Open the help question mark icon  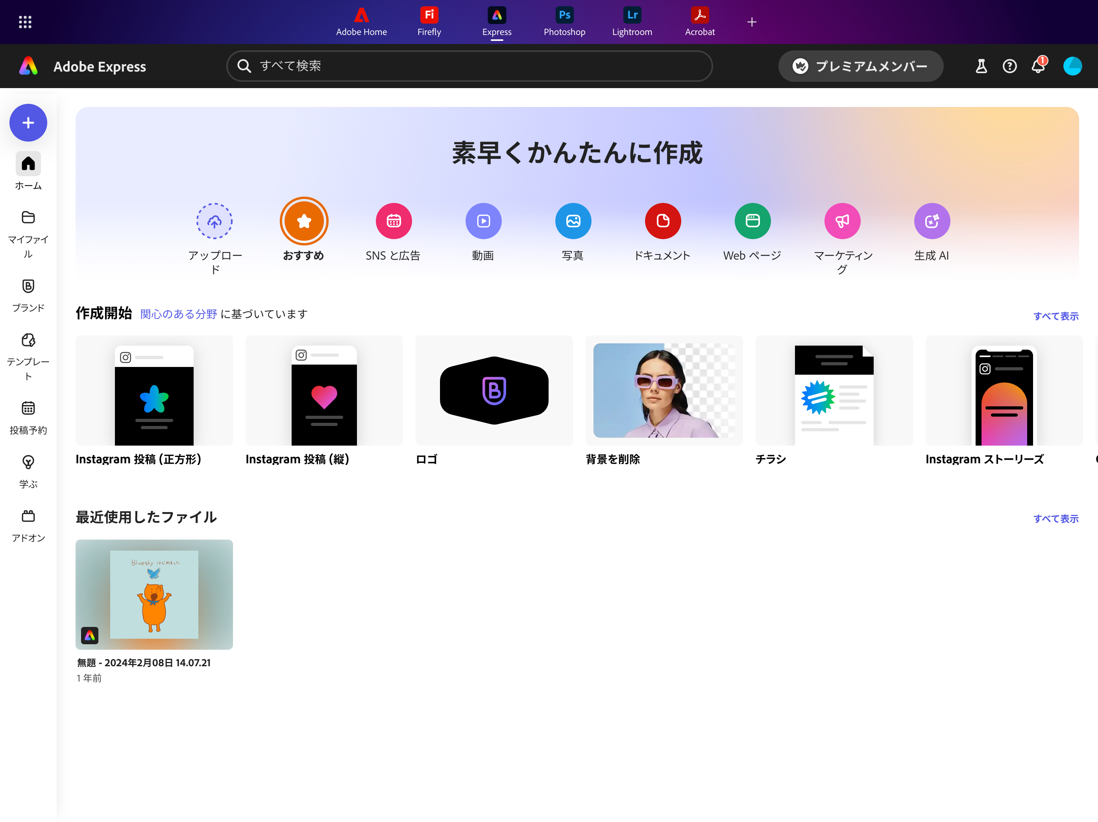tap(1009, 66)
